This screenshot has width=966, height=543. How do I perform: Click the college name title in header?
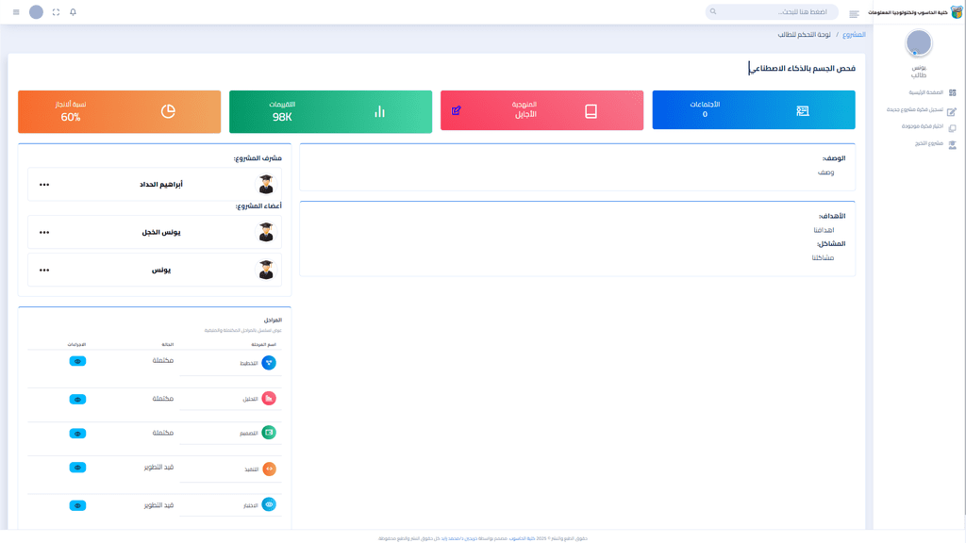908,12
